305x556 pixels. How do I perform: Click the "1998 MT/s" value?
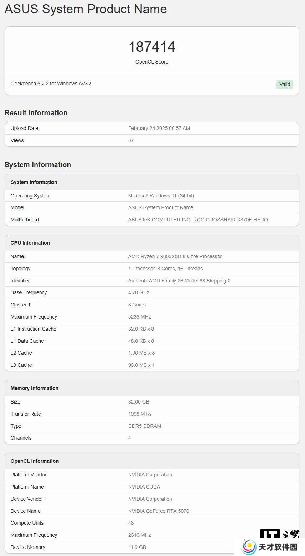140,414
